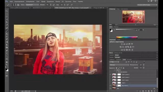Hide the Фон копия 2 layer

[x=110, y=86]
